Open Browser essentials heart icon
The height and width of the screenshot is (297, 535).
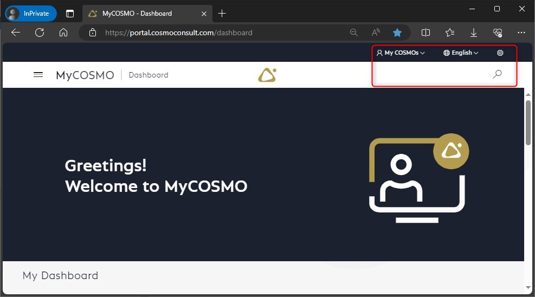[x=498, y=33]
